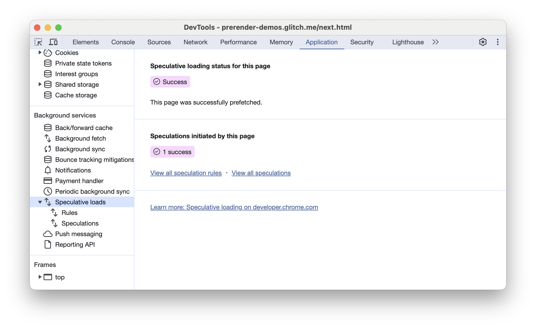Click the Speculative loads sync icon
The width and height of the screenshot is (536, 329).
(48, 202)
